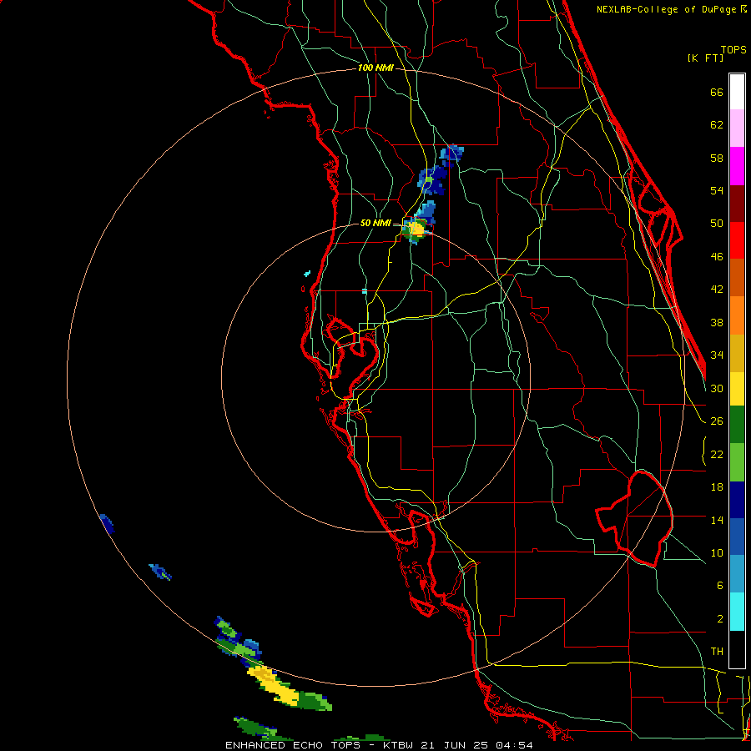Viewport: 751px width, 751px height.
Task: Select the 18 legend value
Action: pos(717,487)
